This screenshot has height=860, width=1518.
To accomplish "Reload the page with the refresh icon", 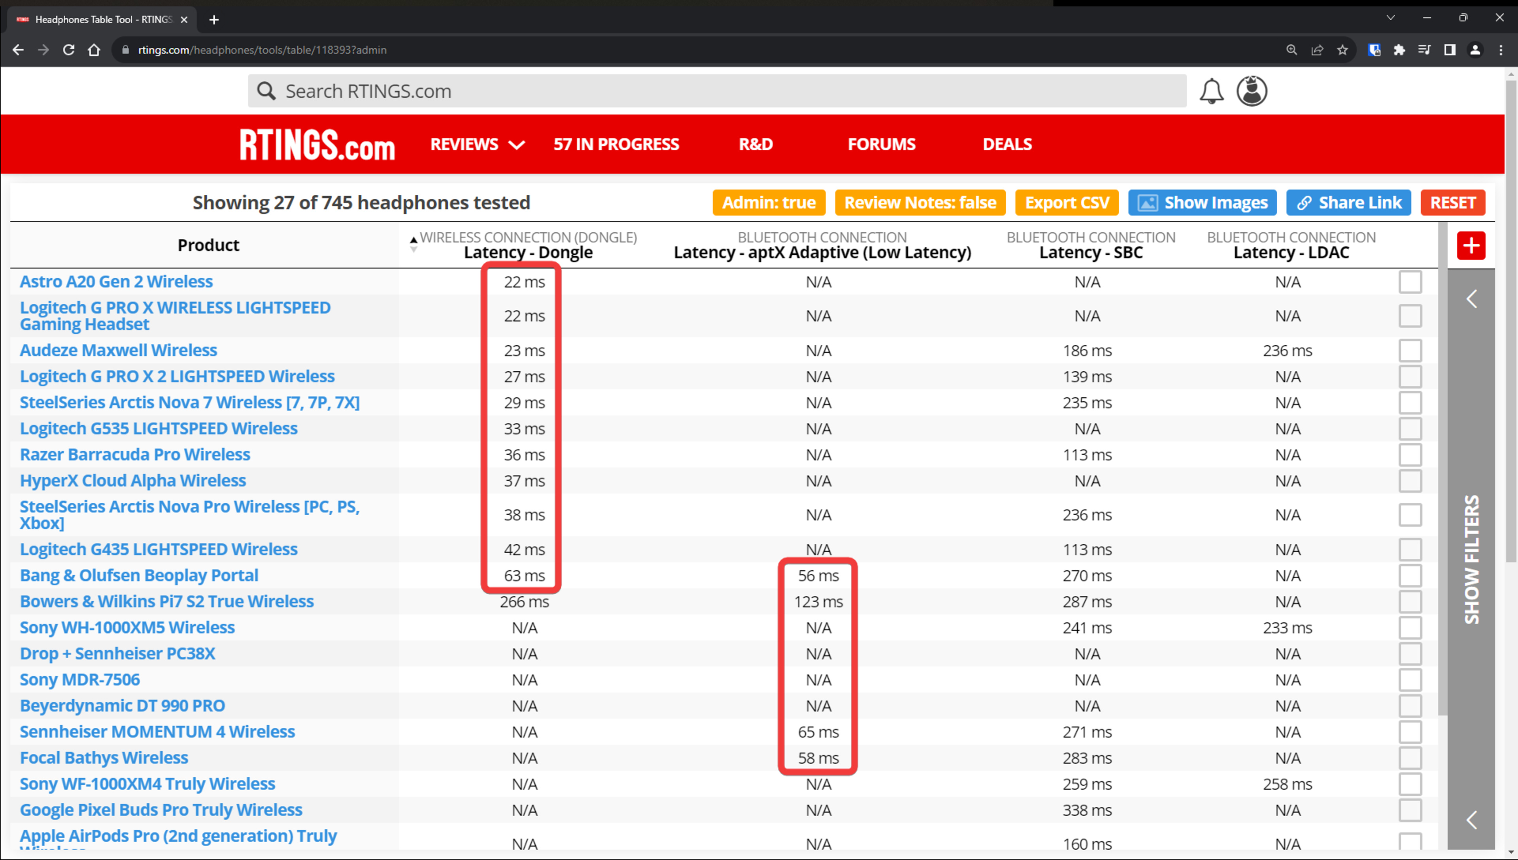I will pyautogui.click(x=68, y=50).
